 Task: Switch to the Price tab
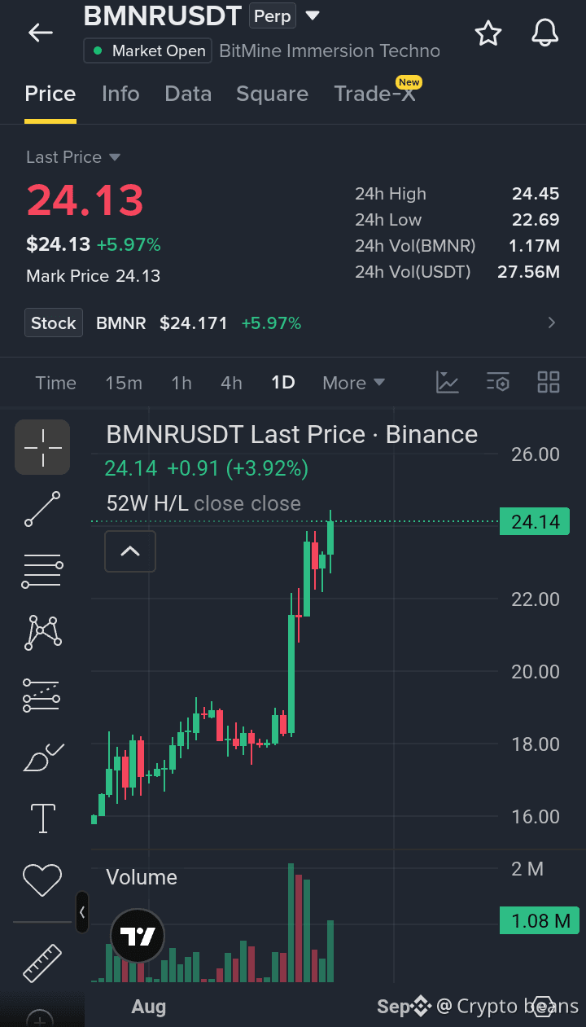pyautogui.click(x=50, y=94)
